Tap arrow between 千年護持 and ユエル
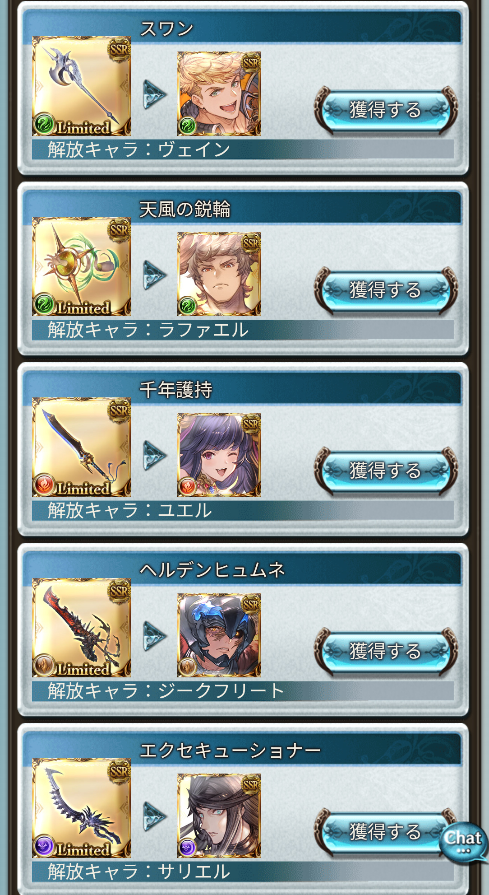 click(154, 456)
